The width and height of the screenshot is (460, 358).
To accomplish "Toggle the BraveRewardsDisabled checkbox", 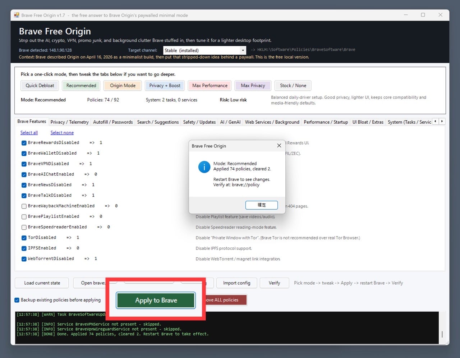I will click(x=24, y=143).
